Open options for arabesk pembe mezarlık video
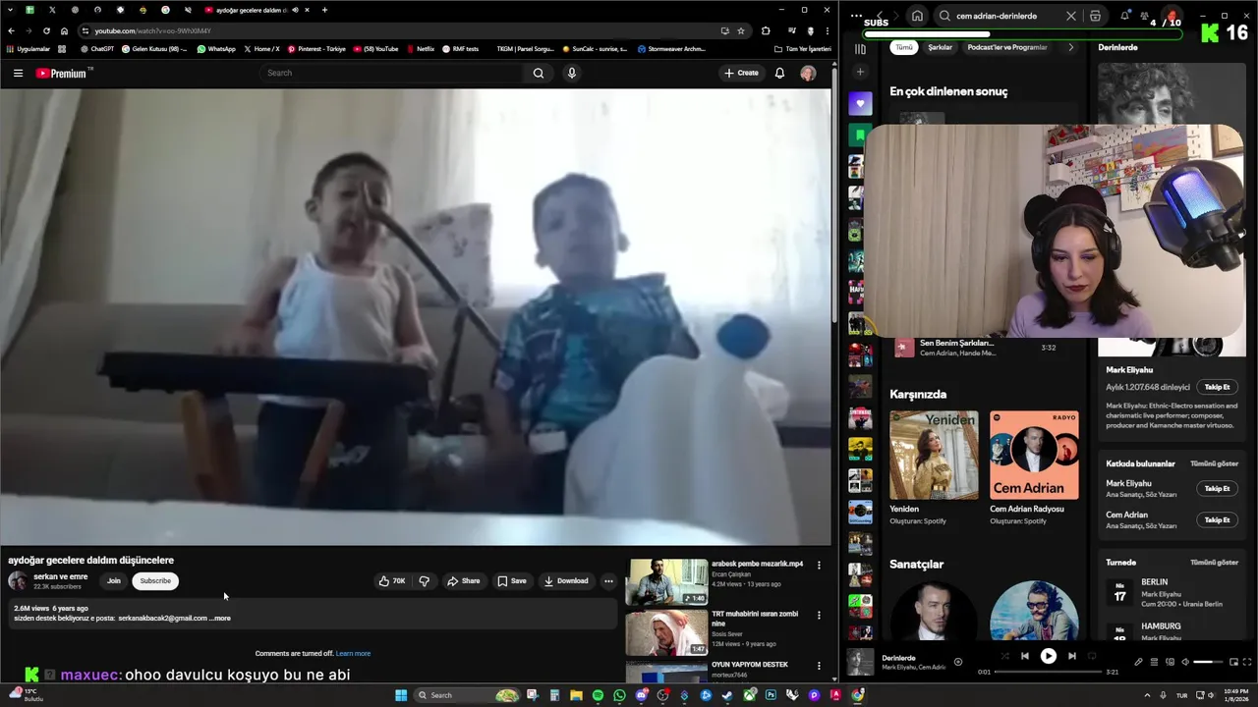1258x707 pixels. pyautogui.click(x=819, y=566)
